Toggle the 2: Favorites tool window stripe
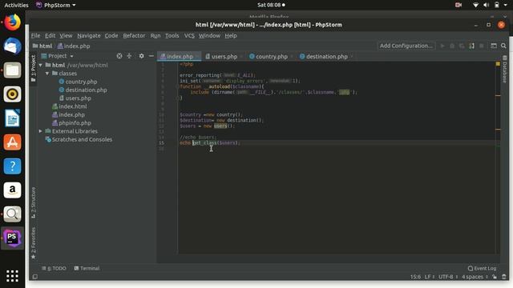The width and height of the screenshot is (513, 288). click(x=34, y=243)
